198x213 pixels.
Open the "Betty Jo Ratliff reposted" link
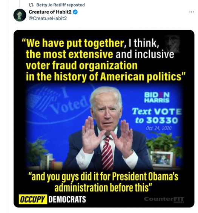tap(60, 5)
